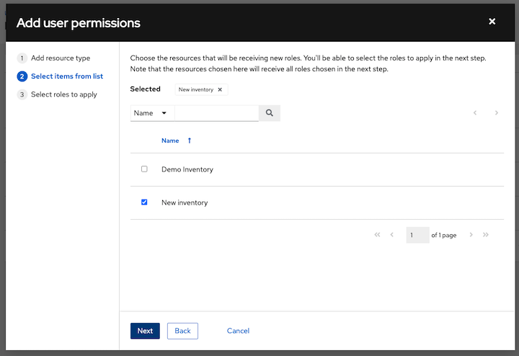Open the Select roles to apply step

(63, 94)
